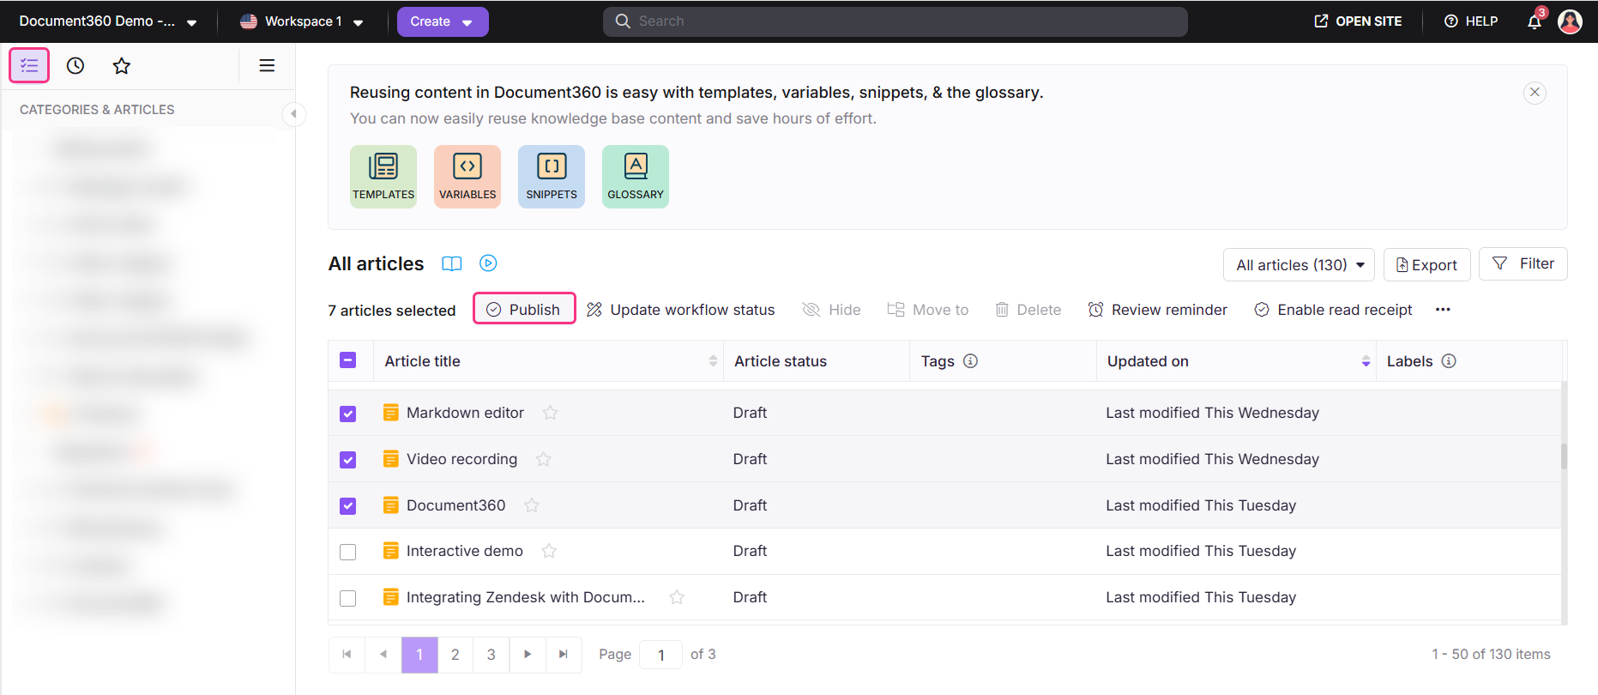Open the notifications bell
Viewport: 1598px width, 695px height.
point(1535,21)
